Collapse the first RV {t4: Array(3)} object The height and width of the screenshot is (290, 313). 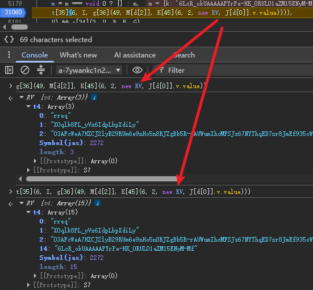(x=22, y=97)
